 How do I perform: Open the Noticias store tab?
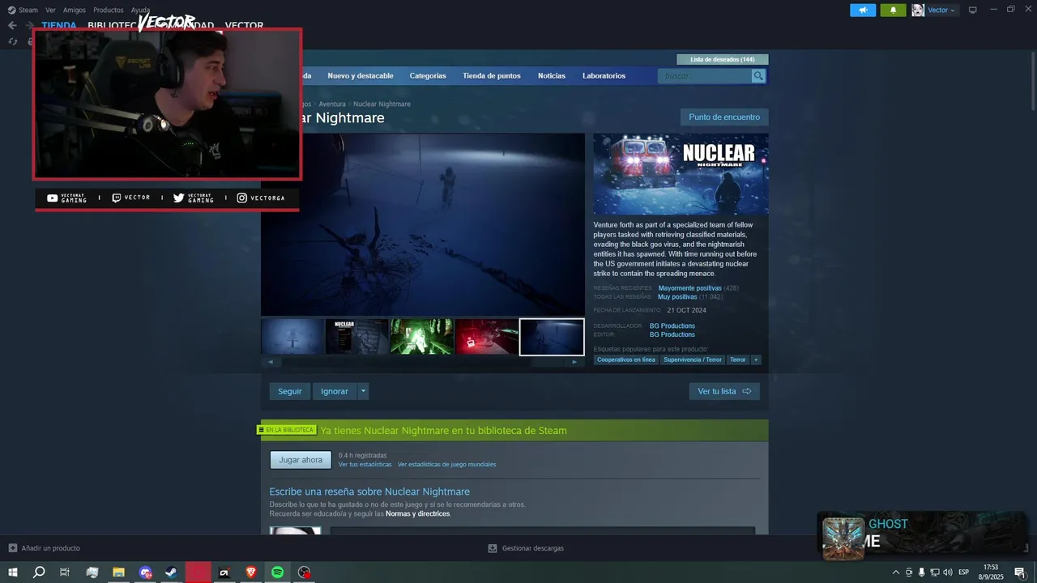pos(552,75)
